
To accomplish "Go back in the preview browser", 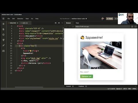I will [66, 27].
